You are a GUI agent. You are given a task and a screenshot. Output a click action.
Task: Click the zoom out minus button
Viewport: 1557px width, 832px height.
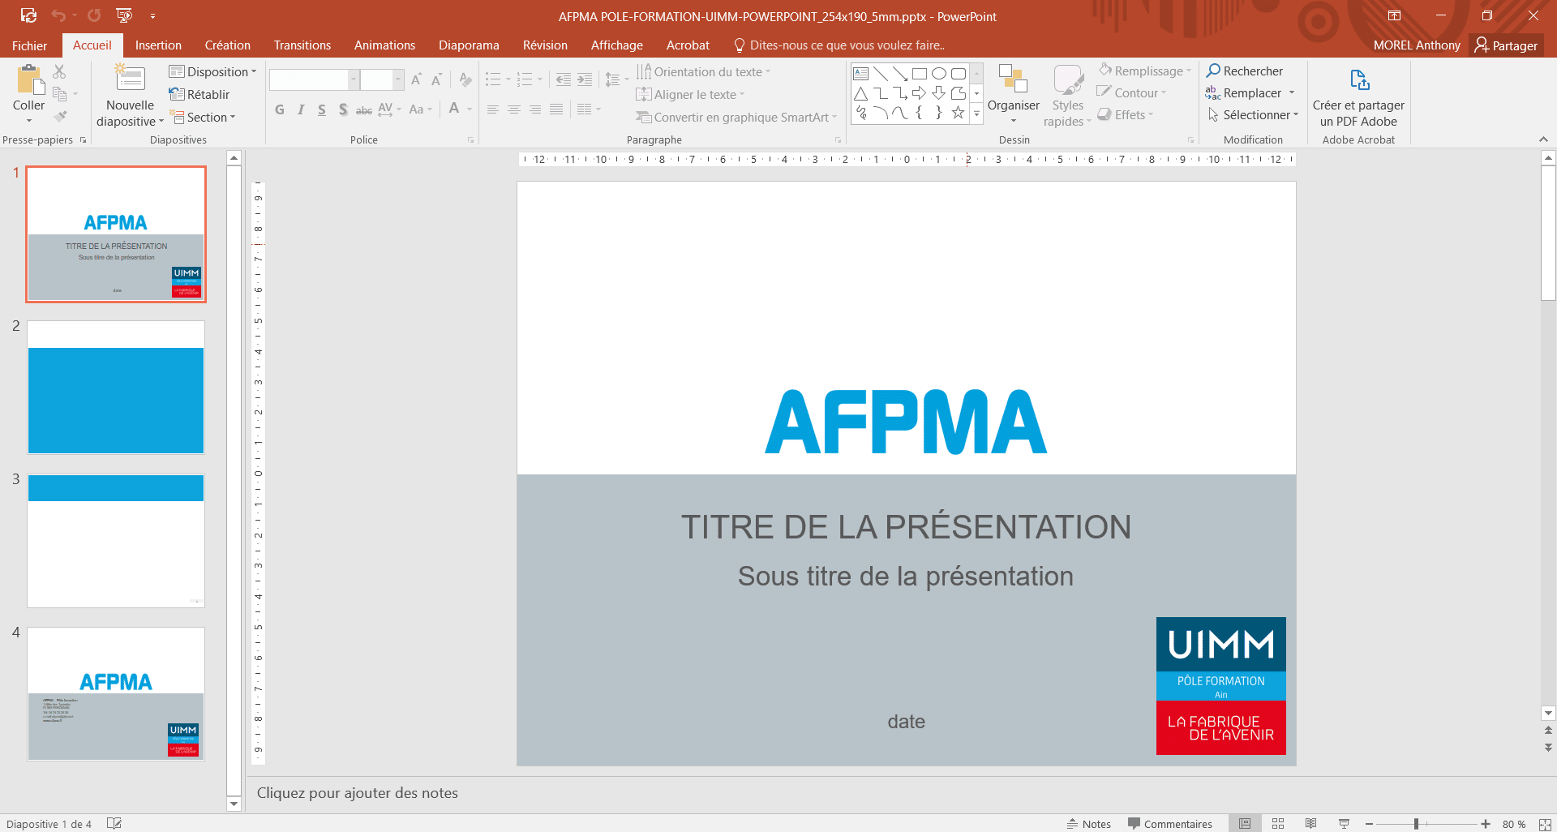click(1369, 824)
